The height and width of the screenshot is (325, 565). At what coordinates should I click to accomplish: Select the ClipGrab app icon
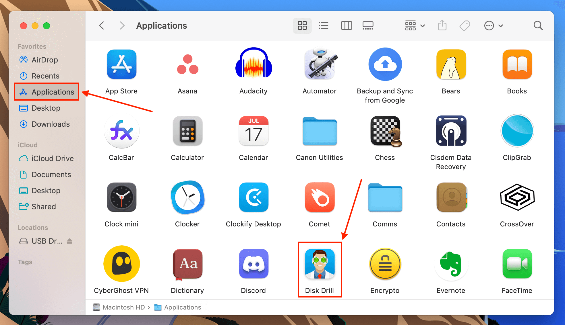[517, 131]
